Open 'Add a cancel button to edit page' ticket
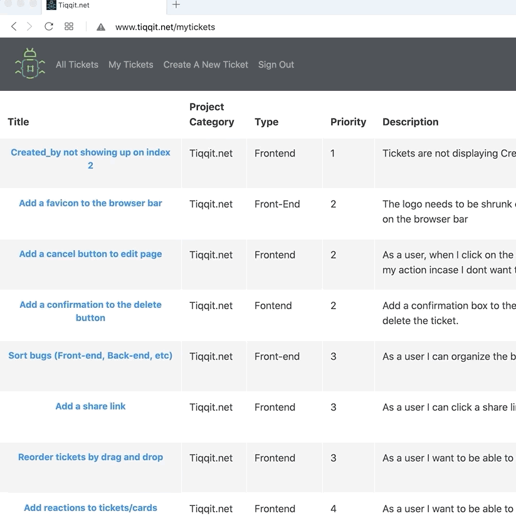Image resolution: width=516 pixels, height=516 pixels. coord(90,254)
